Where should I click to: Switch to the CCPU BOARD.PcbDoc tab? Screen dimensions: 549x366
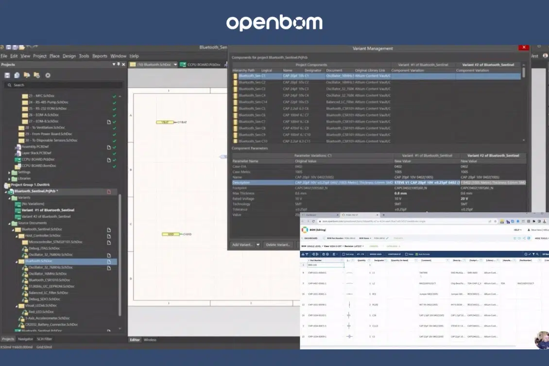tap(200, 65)
